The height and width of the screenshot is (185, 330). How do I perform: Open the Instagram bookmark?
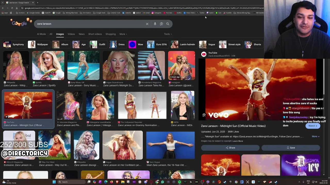pos(156,13)
